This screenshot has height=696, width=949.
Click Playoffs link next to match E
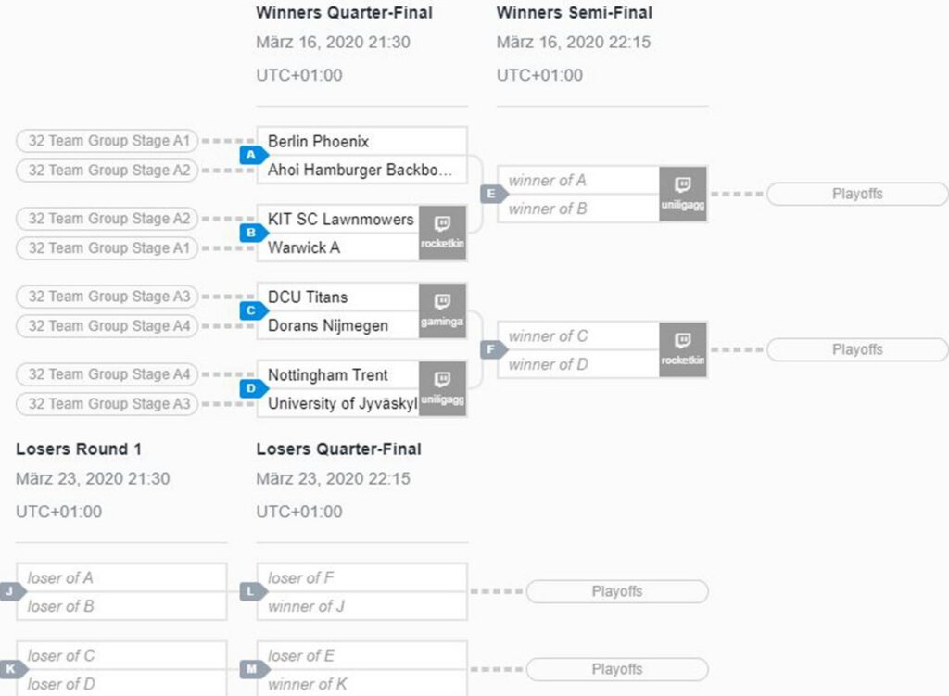[x=857, y=194]
